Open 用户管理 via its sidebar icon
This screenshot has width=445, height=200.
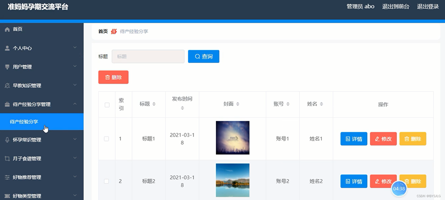click(7, 67)
